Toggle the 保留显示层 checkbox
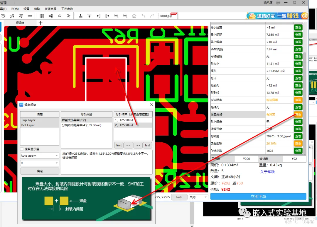Image resolution: width=317 pixels, height=227 pixels. [22, 149]
